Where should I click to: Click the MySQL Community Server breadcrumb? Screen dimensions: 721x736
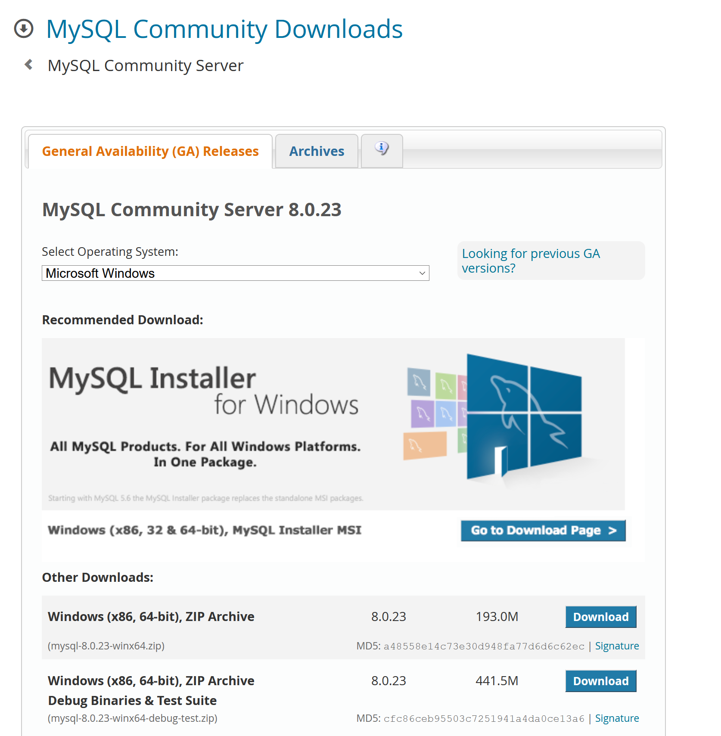point(145,65)
